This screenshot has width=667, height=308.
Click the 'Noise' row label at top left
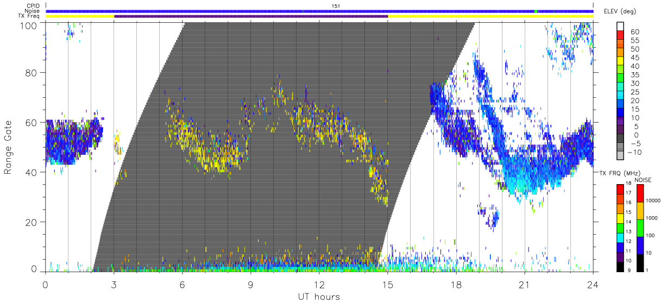click(33, 11)
